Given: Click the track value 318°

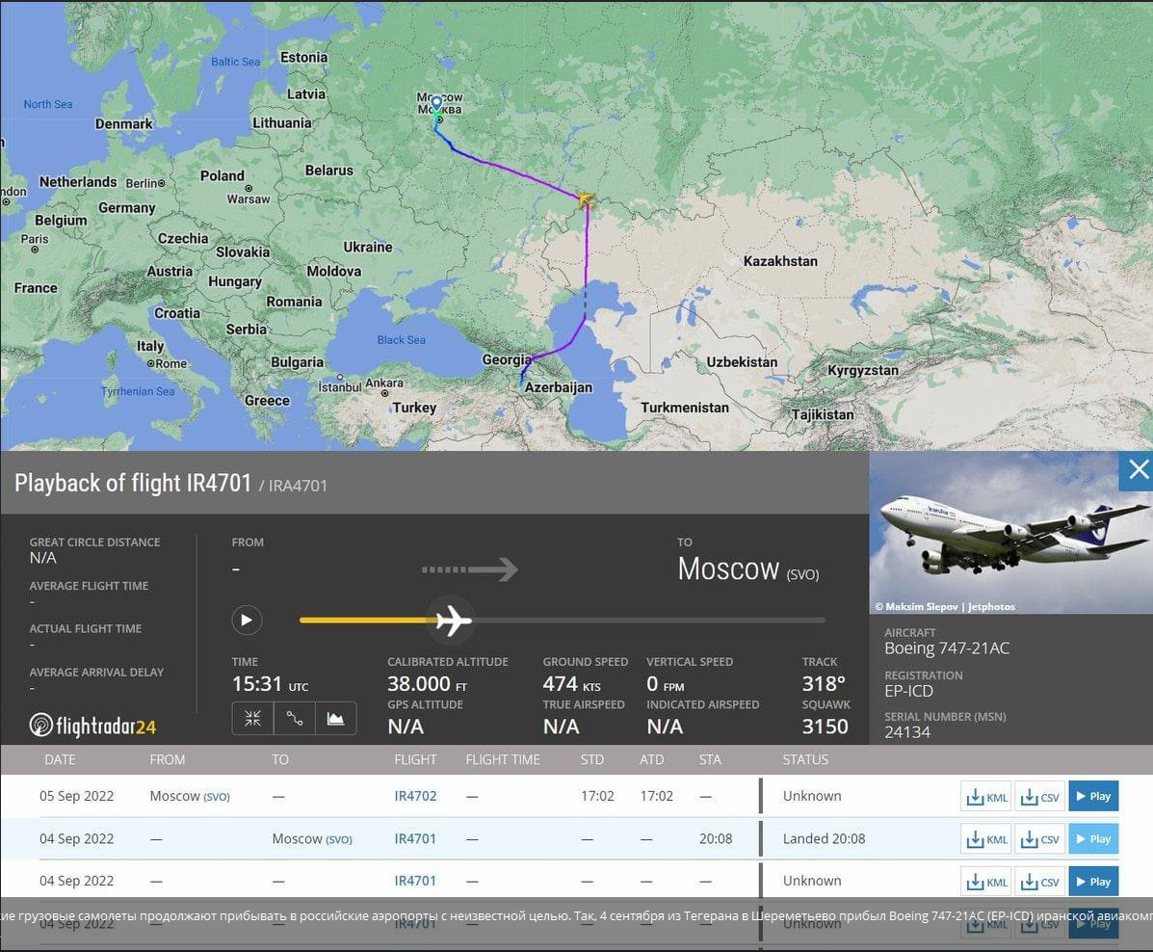Looking at the screenshot, I should pyautogui.click(x=824, y=683).
